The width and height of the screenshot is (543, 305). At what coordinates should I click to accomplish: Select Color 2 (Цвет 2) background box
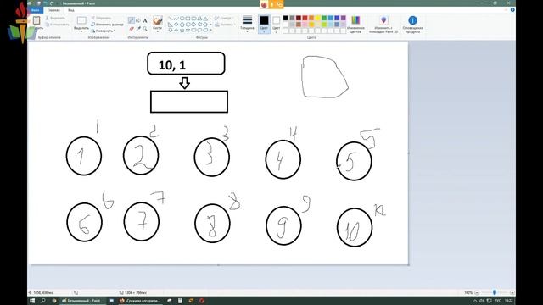276,24
